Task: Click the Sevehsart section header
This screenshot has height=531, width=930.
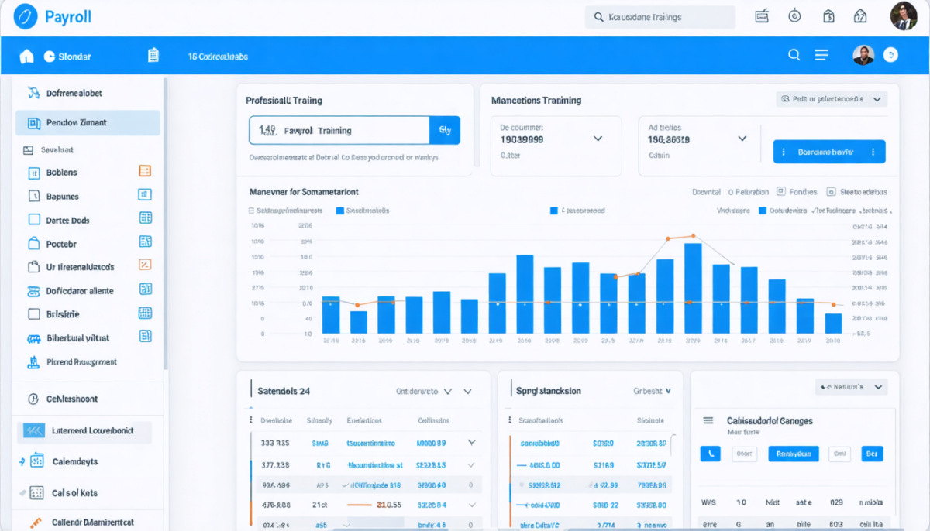Action: [x=57, y=150]
